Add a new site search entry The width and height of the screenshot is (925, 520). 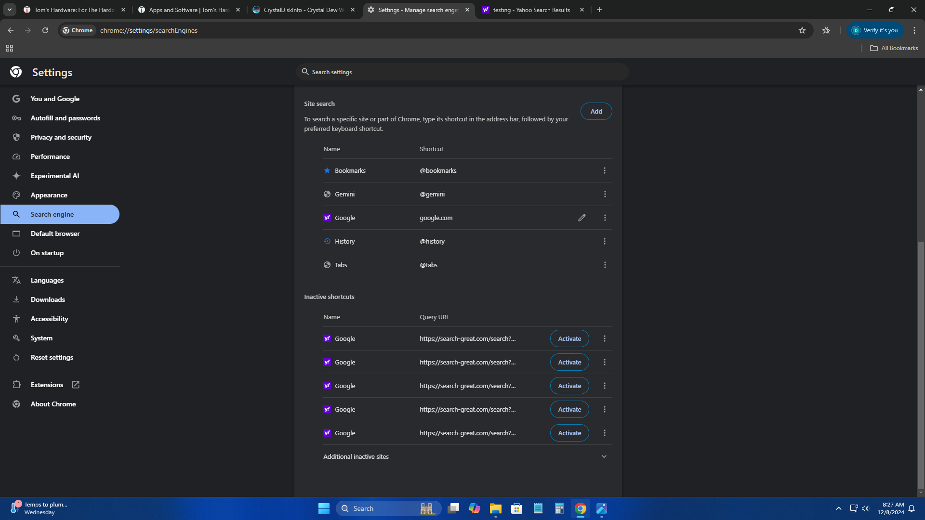tap(596, 111)
